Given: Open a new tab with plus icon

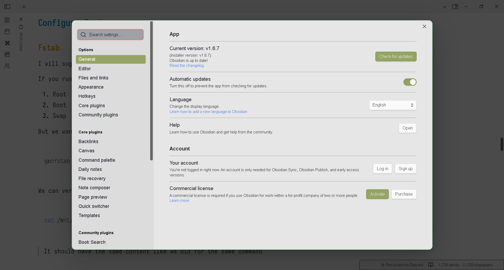Looking at the screenshot, I should [x=24, y=7].
